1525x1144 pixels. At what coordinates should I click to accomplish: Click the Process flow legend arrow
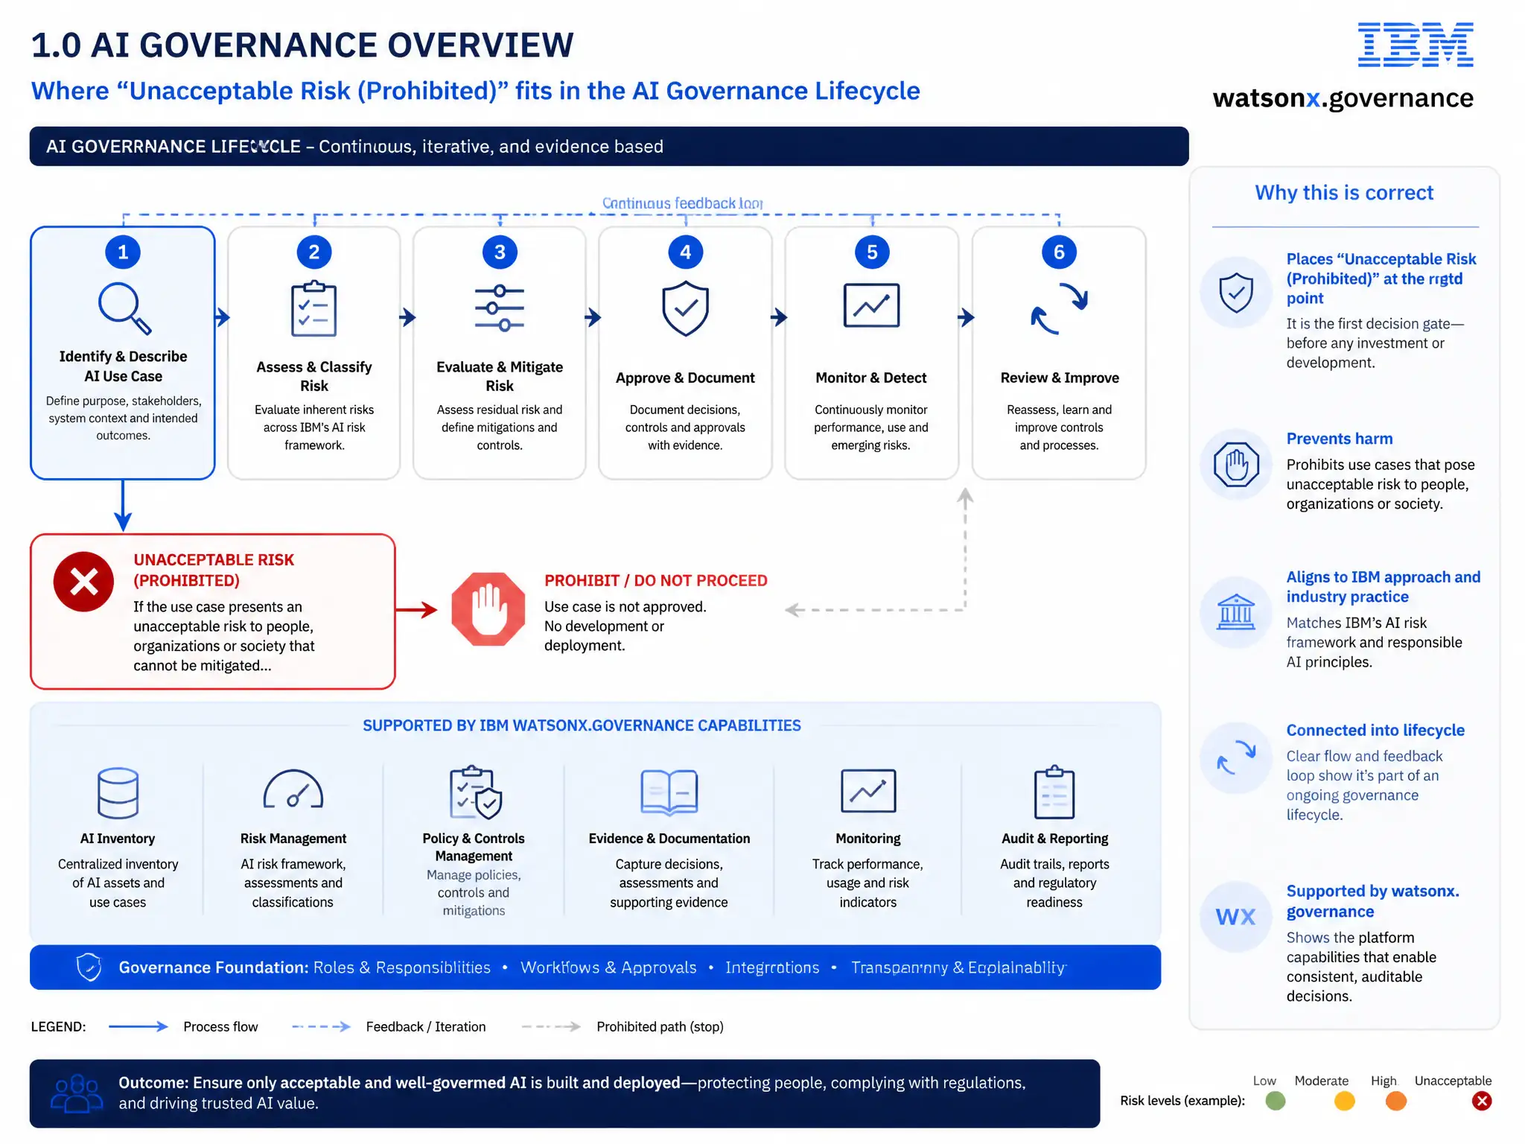coord(139,1026)
